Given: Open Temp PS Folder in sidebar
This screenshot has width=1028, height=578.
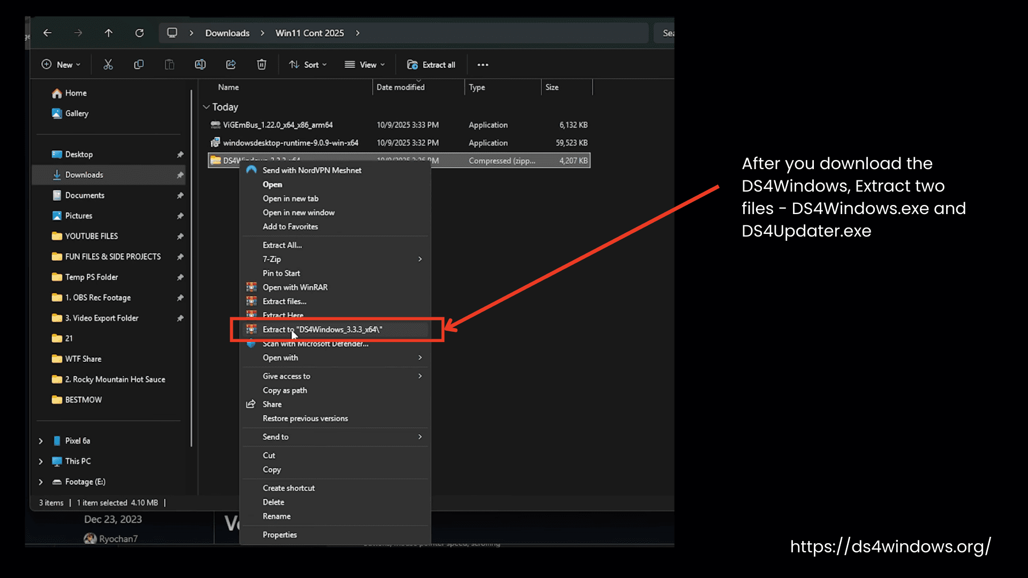Looking at the screenshot, I should click(85, 277).
